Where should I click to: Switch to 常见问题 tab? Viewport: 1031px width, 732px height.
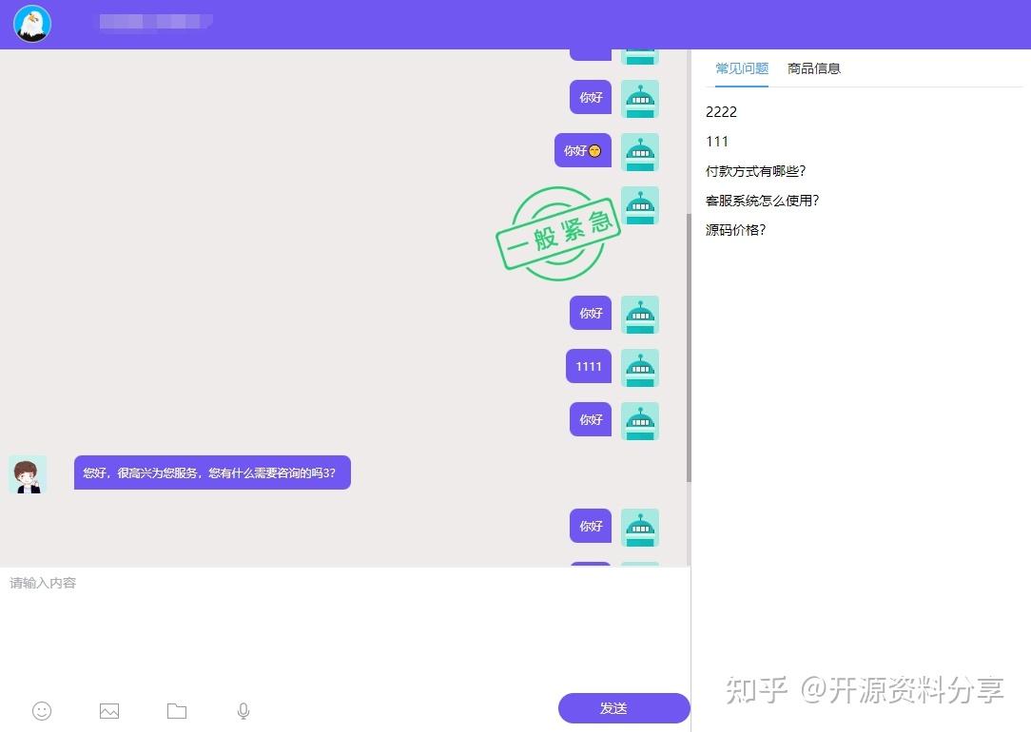(742, 68)
